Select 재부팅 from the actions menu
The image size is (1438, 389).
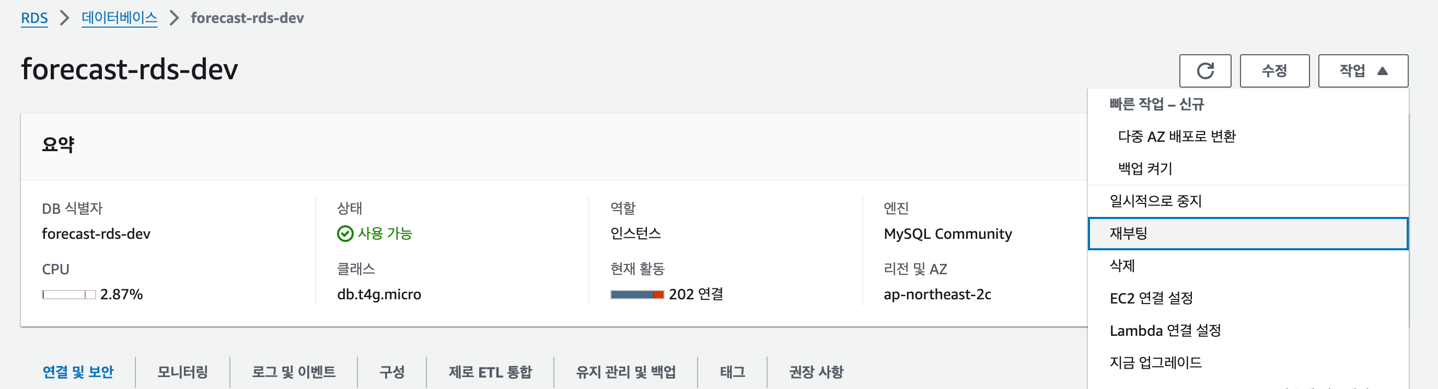click(1248, 234)
